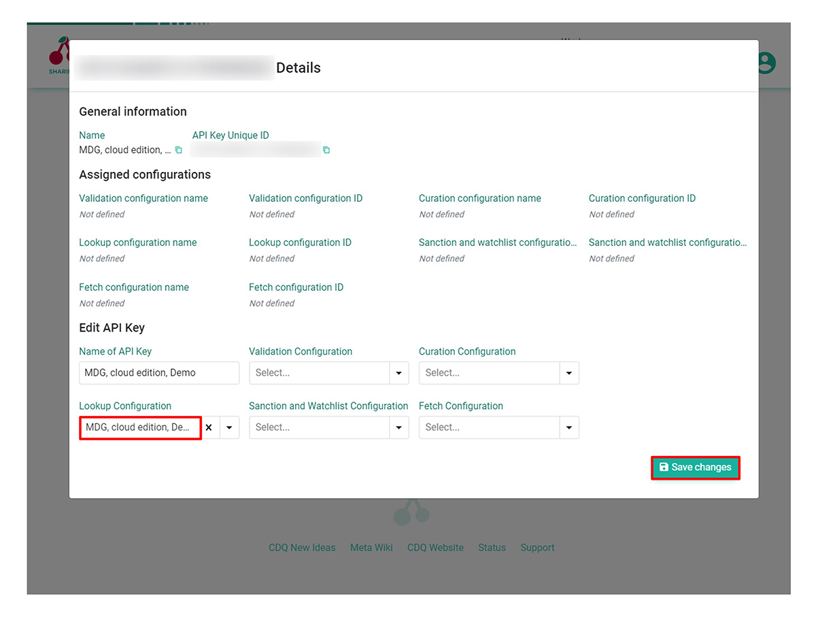Open Sanction and Watchlist Configuration dropdown arrow

click(x=398, y=427)
